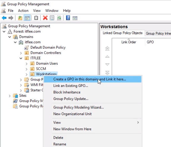The image size is (171, 147).
Task: Click the Domain Users OU icon
Action: coord(32,64)
